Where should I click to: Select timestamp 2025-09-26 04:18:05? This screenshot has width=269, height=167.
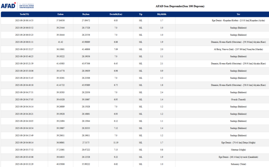pyautogui.click(x=24, y=121)
